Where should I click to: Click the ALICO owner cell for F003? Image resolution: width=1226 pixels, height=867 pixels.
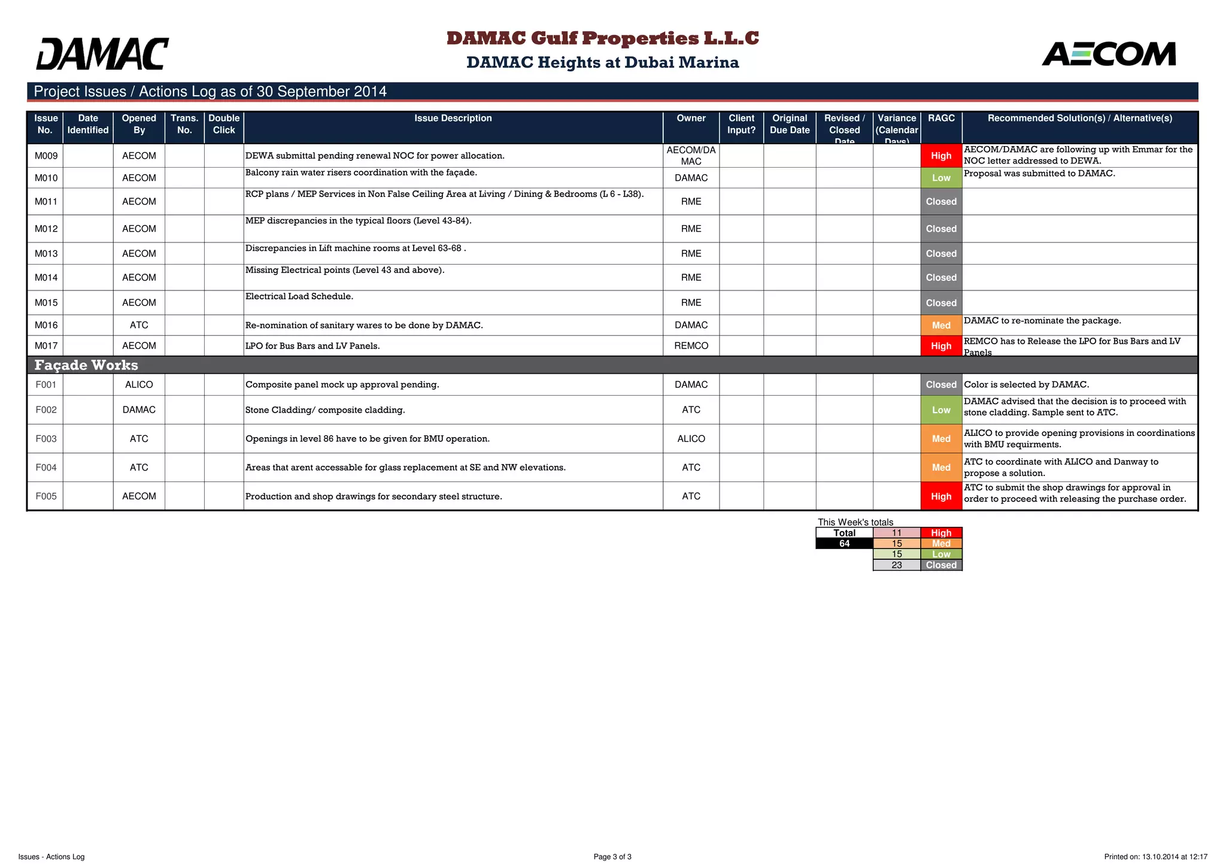click(x=691, y=439)
